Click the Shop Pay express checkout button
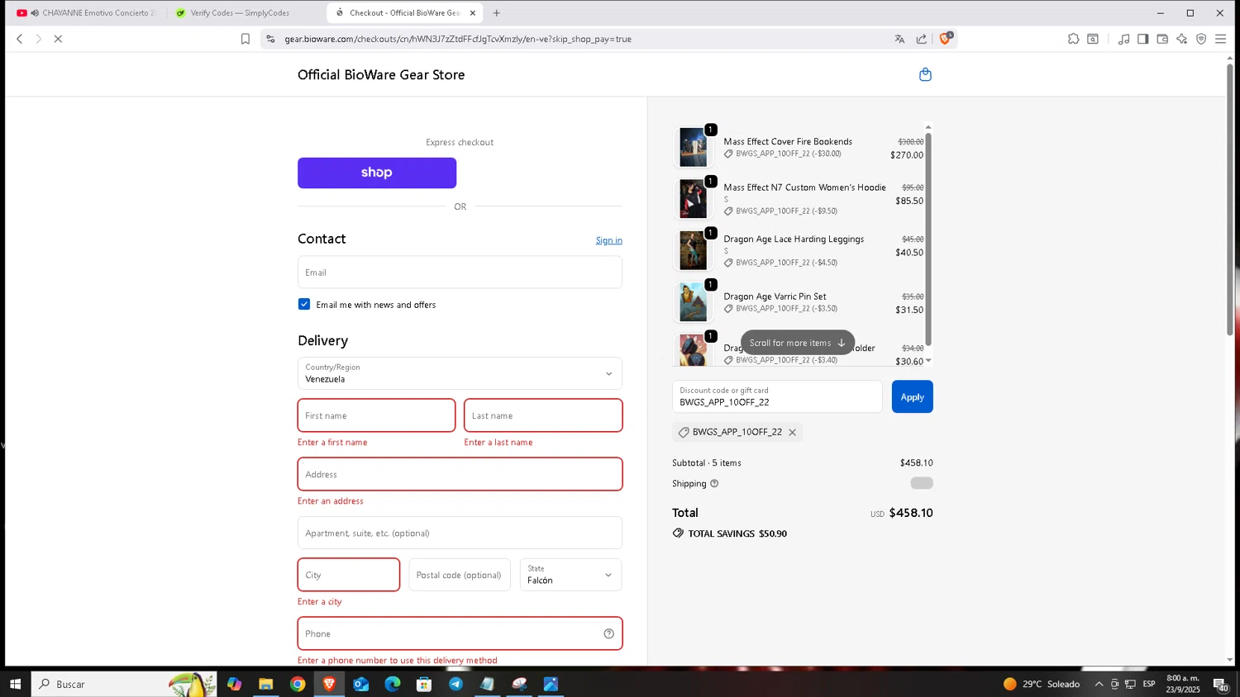Screen dimensions: 1240x697 point(377,173)
